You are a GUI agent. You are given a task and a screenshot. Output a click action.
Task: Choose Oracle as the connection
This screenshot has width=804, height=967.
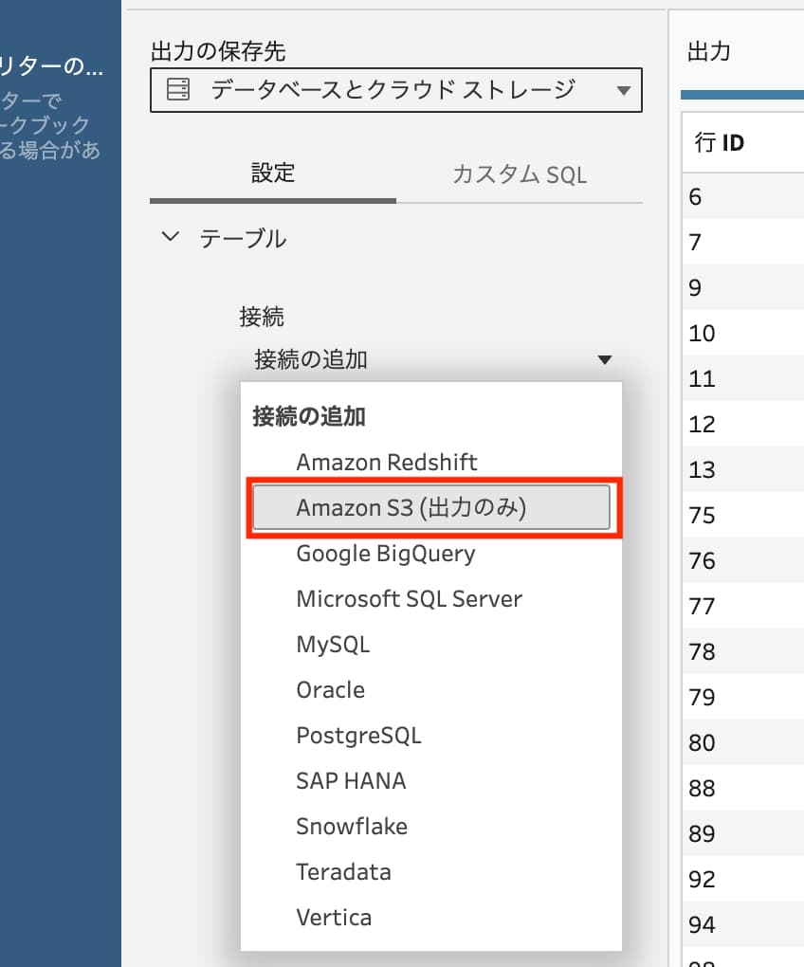point(330,690)
